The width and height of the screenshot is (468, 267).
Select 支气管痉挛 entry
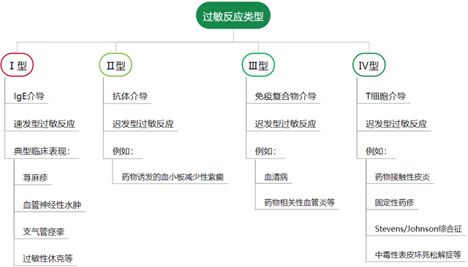pos(44,231)
